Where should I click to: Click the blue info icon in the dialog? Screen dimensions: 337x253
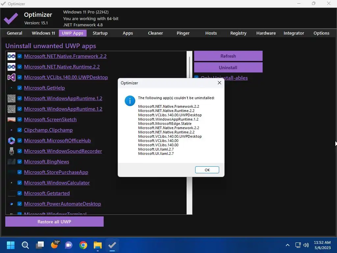[x=130, y=101]
